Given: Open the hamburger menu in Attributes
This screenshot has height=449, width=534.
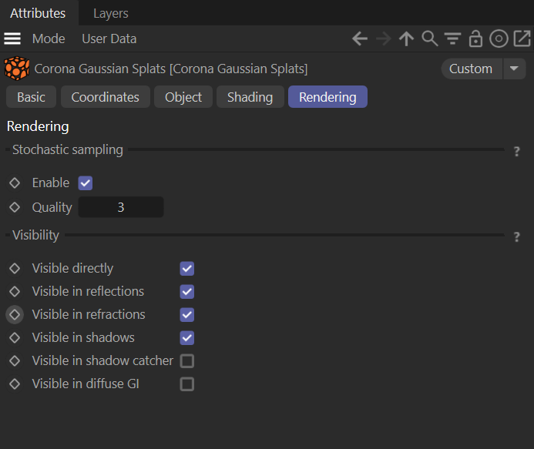Looking at the screenshot, I should 12,39.
